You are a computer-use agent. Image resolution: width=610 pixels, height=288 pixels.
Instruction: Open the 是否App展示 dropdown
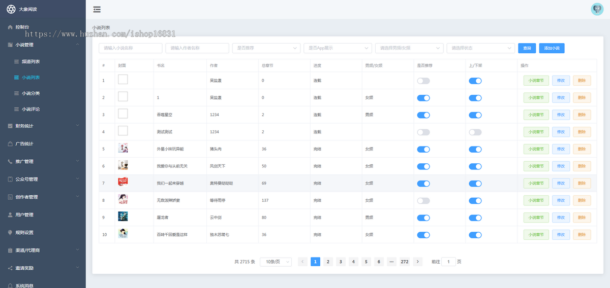click(338, 48)
